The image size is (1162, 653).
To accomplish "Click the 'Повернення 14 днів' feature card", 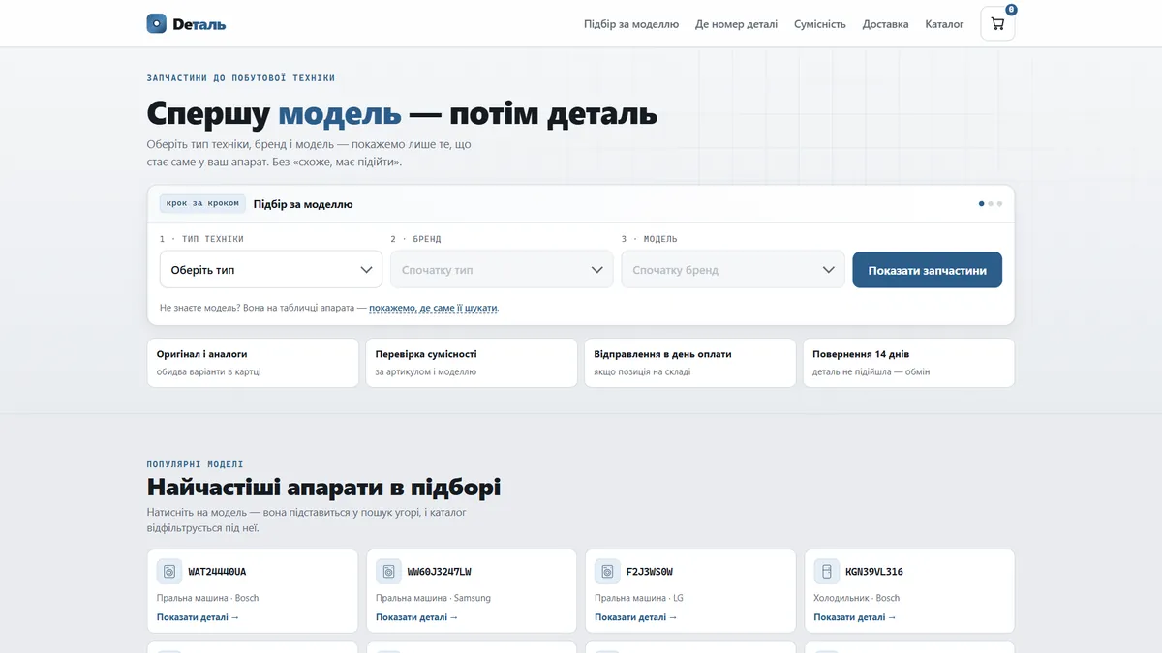I will click(909, 363).
